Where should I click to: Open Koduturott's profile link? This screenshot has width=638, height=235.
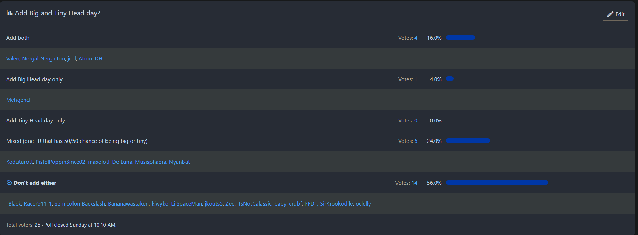tap(20, 162)
